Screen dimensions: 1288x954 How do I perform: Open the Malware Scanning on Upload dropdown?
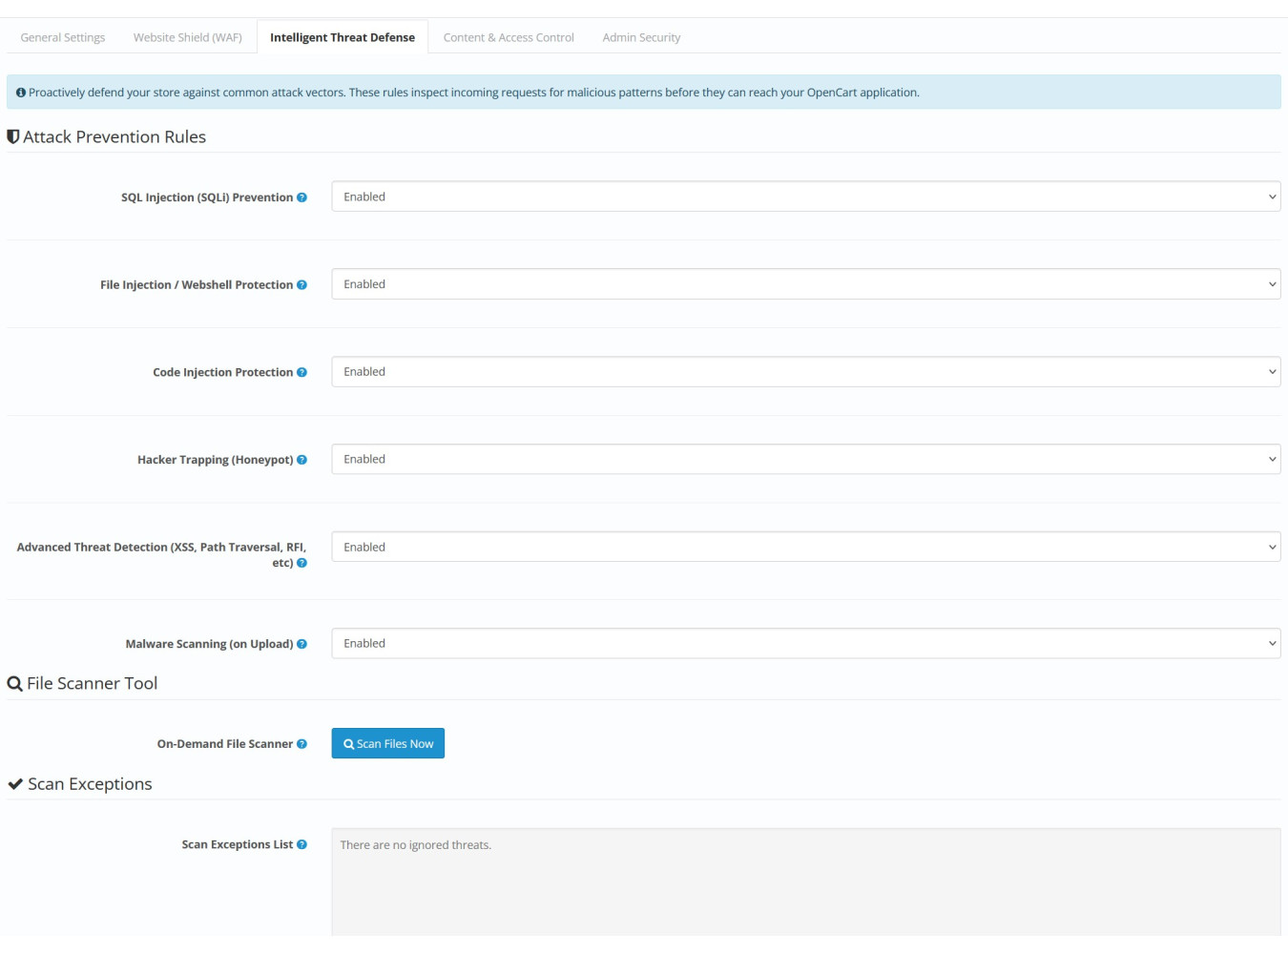[805, 644]
